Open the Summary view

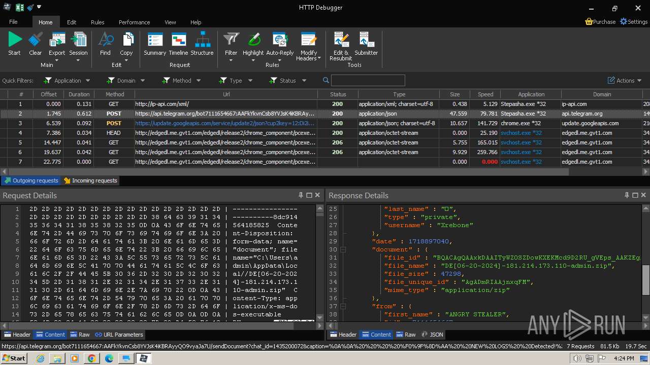click(x=155, y=45)
